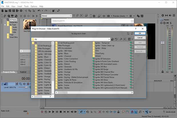Click the help question mark in Plug-In Chooser
The width and height of the screenshot is (177, 118).
[136, 29]
